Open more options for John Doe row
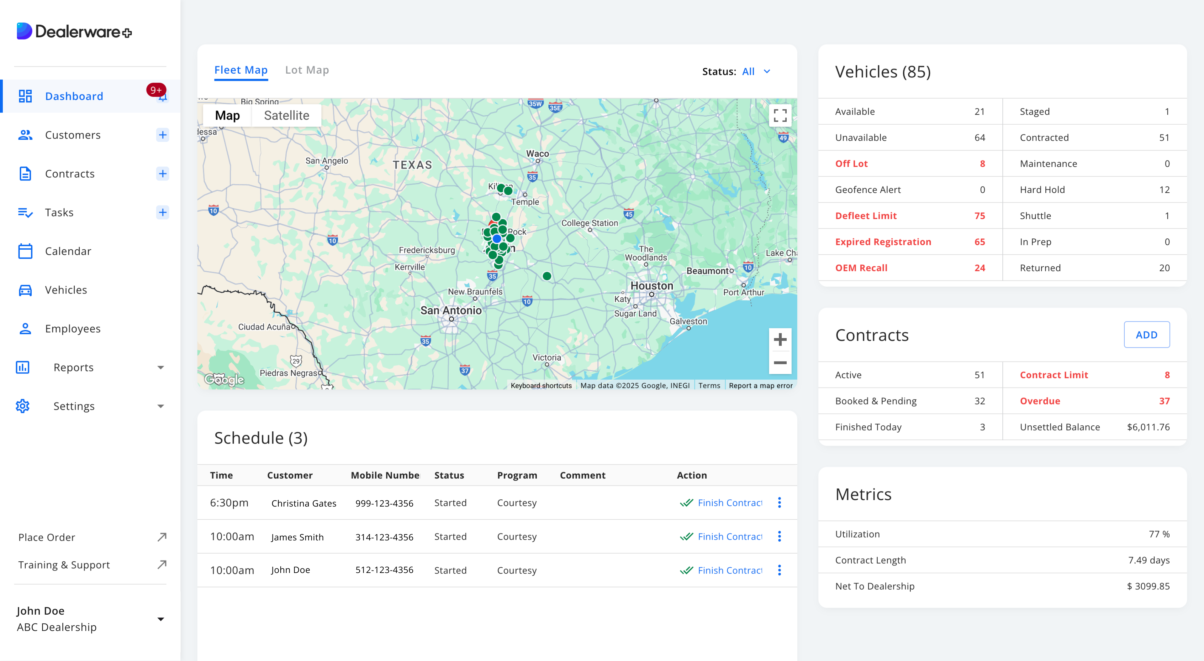The height and width of the screenshot is (661, 1204). 779,570
